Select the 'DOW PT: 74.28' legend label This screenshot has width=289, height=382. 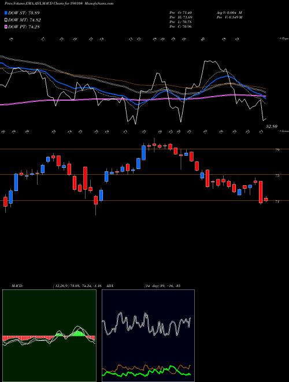pos(24,27)
